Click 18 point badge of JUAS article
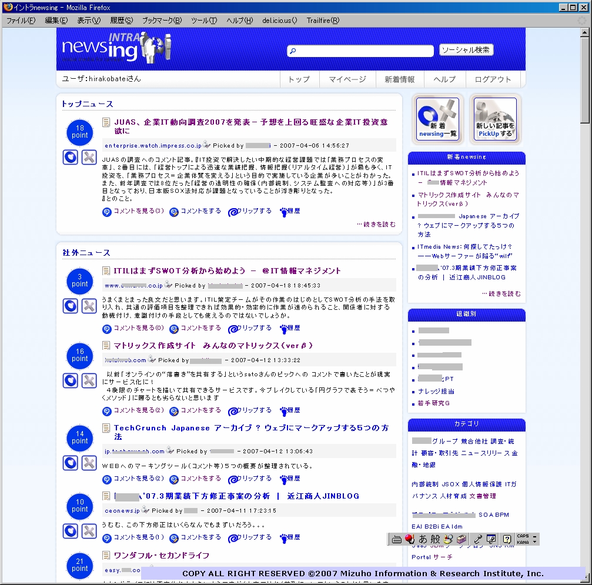 point(80,132)
